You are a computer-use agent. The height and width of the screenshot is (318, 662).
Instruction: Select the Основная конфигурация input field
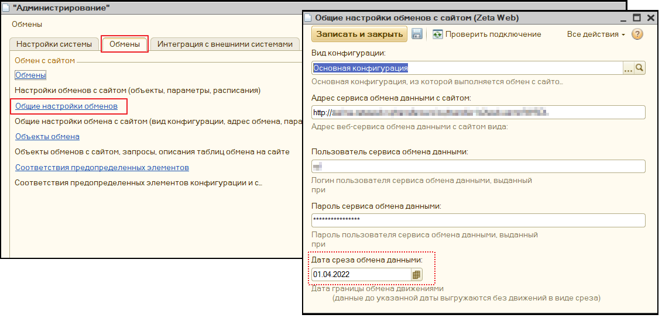click(467, 68)
